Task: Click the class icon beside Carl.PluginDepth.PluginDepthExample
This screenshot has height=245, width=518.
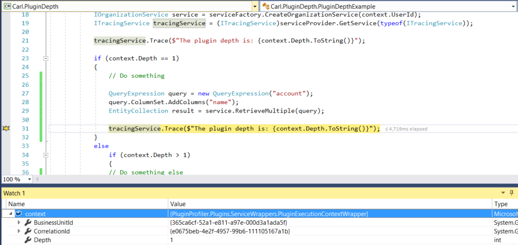Action: [x=266, y=7]
